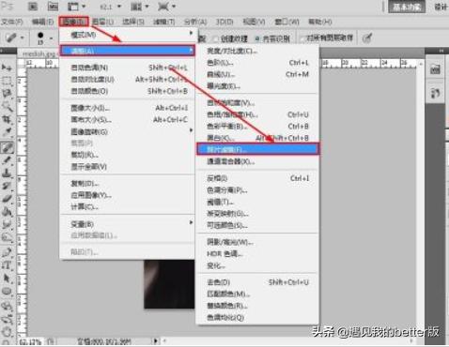This screenshot has width=449, height=347.
Task: Select the Lasso tool
Action: pos(7,93)
